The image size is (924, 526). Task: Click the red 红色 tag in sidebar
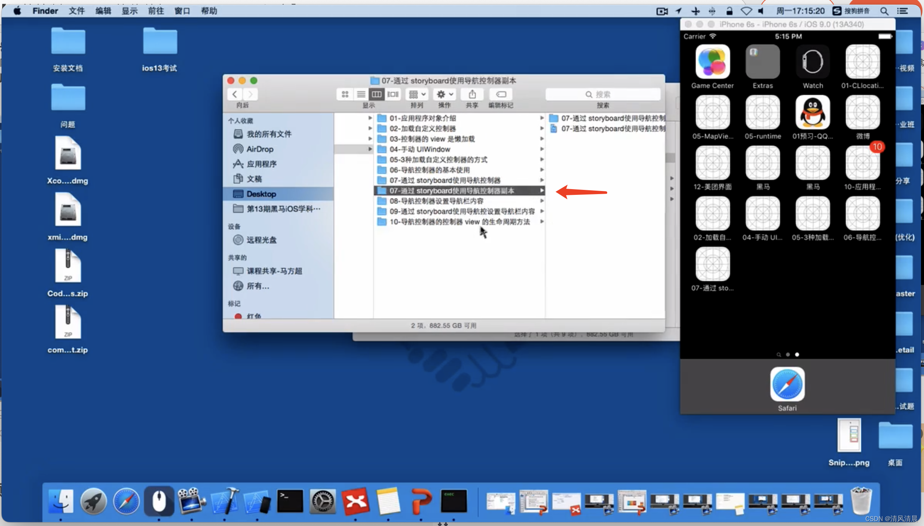(x=278, y=316)
